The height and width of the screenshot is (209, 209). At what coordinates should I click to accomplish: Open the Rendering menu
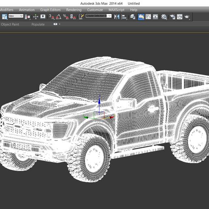(74, 10)
